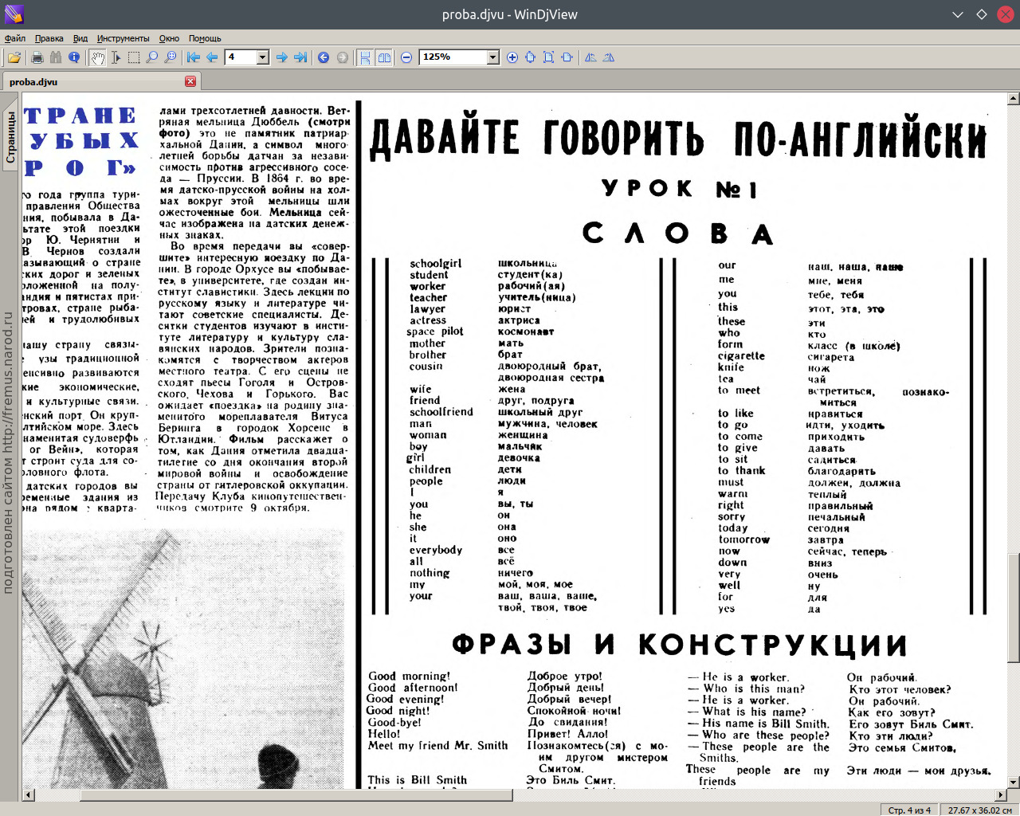1020x816 pixels.
Task: Zoom out with the minus button
Action: click(x=406, y=57)
